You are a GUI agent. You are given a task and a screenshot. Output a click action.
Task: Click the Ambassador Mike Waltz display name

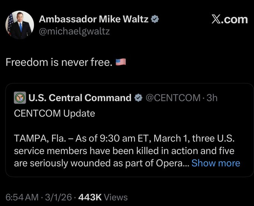click(x=94, y=19)
